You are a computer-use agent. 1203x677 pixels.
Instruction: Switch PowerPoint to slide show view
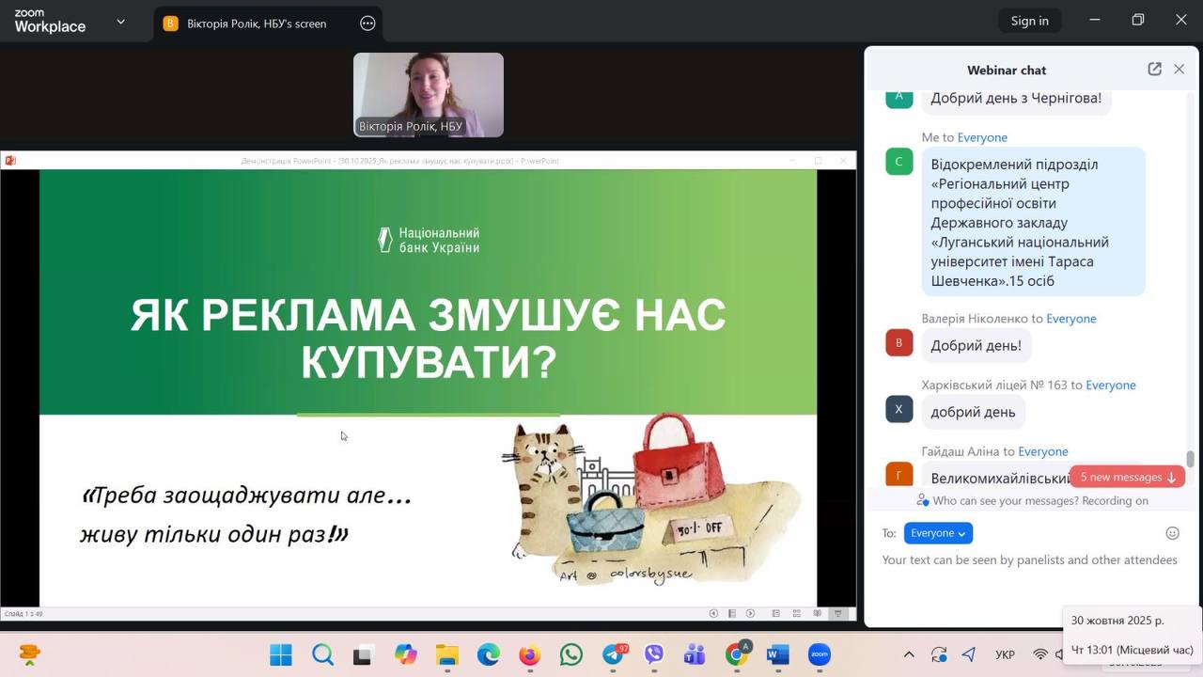tap(837, 614)
